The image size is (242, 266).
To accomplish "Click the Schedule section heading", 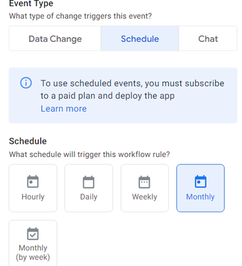I will pos(28,141).
